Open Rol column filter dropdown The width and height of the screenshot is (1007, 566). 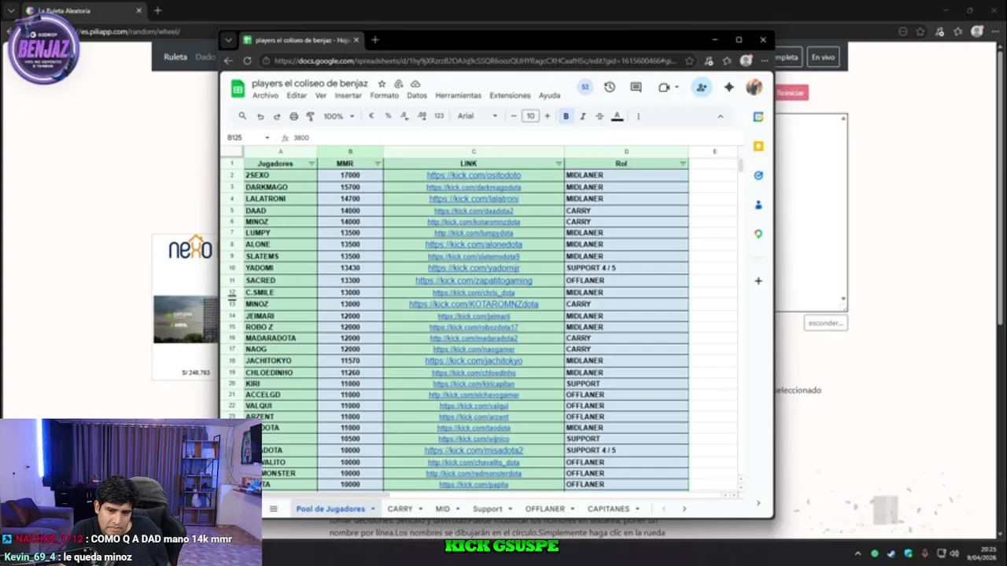(683, 164)
